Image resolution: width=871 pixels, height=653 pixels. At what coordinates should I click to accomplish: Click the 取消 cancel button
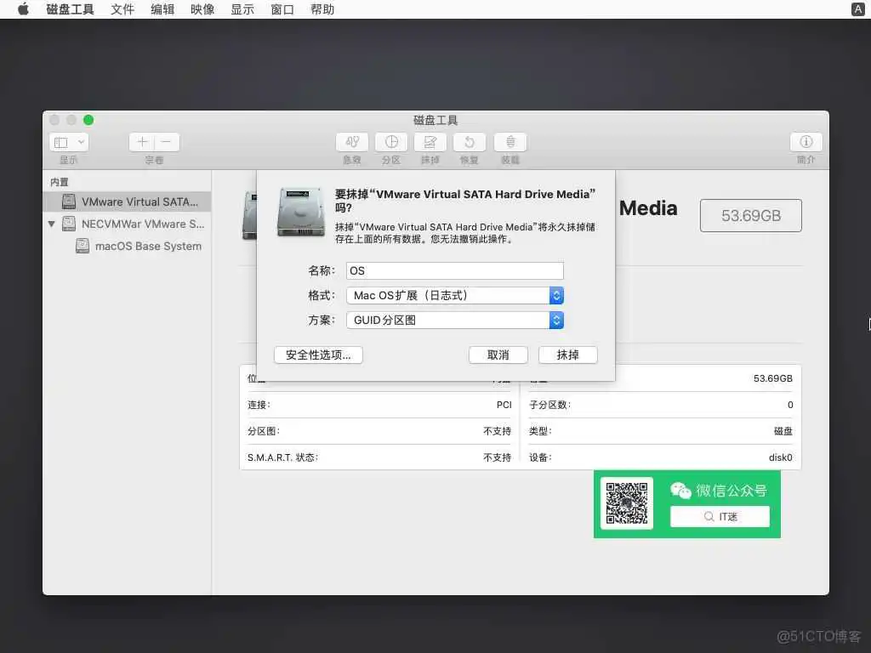[x=498, y=355]
